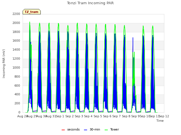Image resolution: width=181 pixels, height=135 pixels.
Task: Click the Sep 8 x-axis tick label
Action: [126, 116]
